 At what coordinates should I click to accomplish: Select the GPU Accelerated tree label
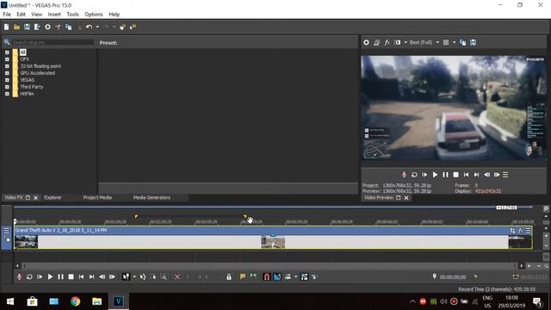[38, 73]
